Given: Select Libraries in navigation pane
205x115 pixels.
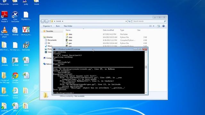Looking at the screenshot, I should [49, 37].
